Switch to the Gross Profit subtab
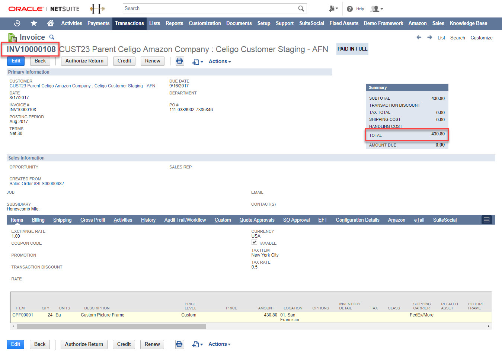 pyautogui.click(x=93, y=220)
